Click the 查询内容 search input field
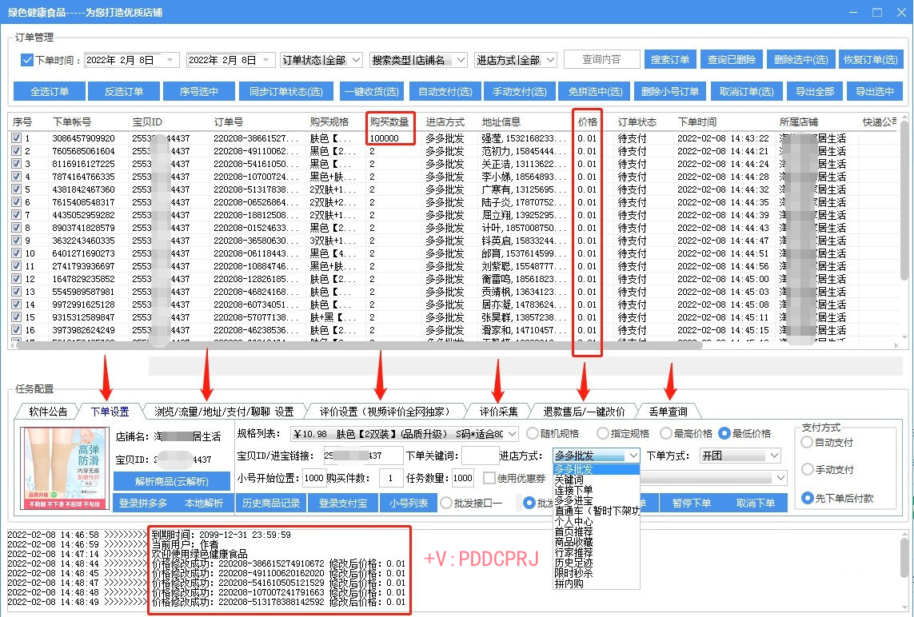This screenshot has height=617, width=914. coord(601,60)
